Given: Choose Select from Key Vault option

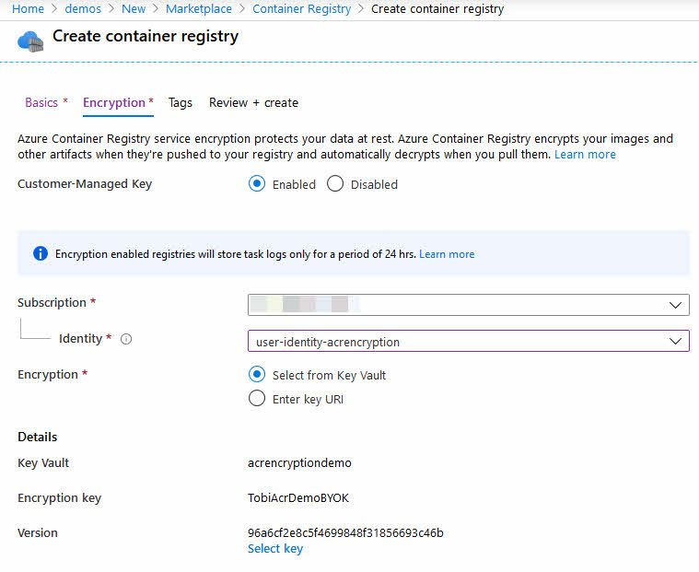Looking at the screenshot, I should pos(257,375).
